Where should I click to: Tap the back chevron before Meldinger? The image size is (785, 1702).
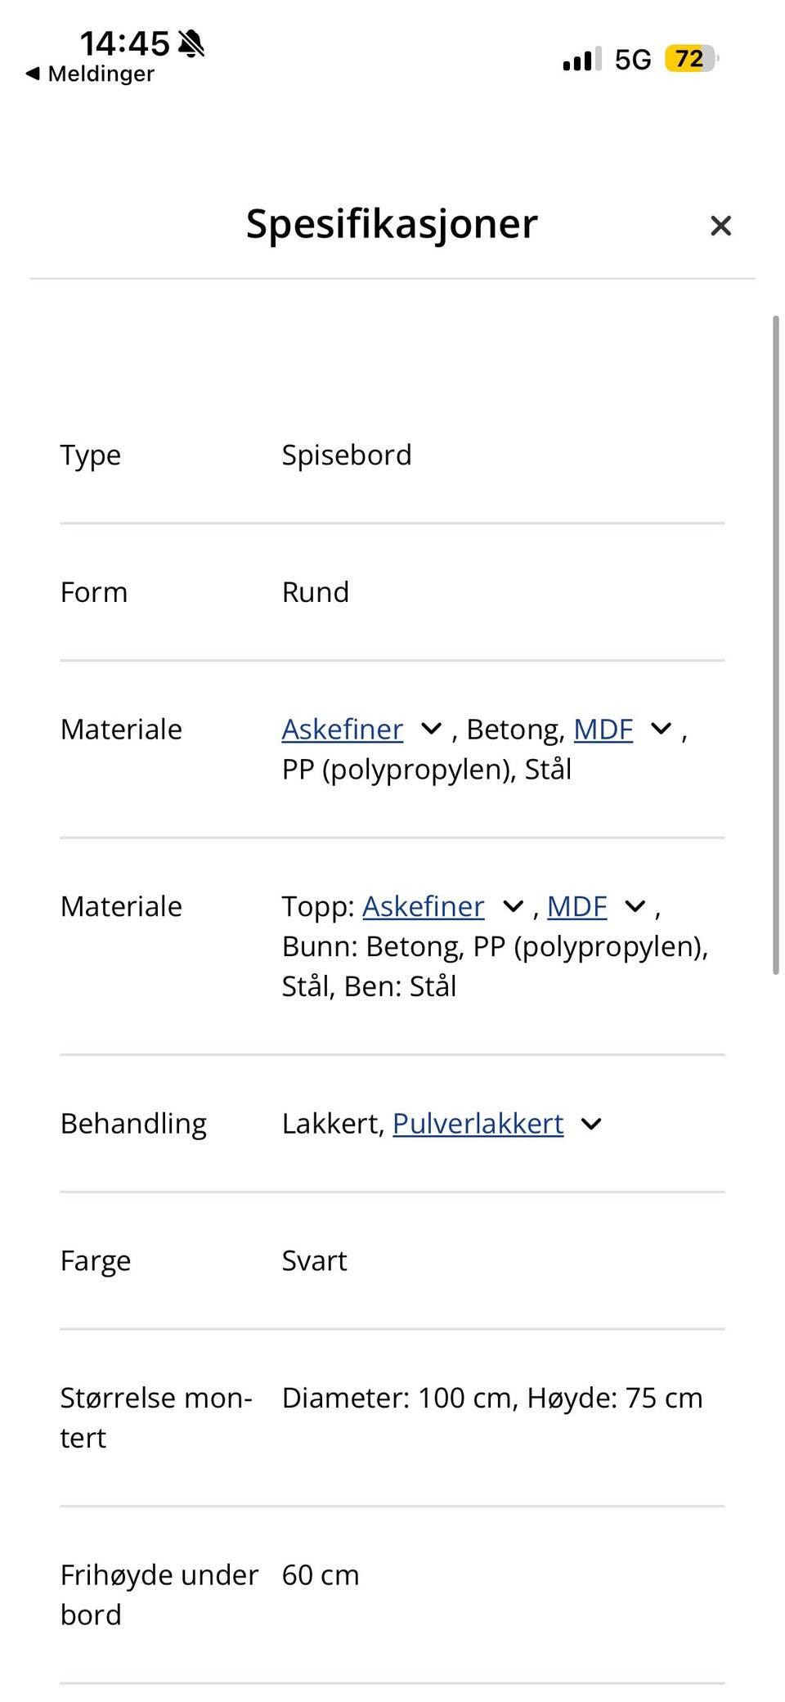coord(33,74)
